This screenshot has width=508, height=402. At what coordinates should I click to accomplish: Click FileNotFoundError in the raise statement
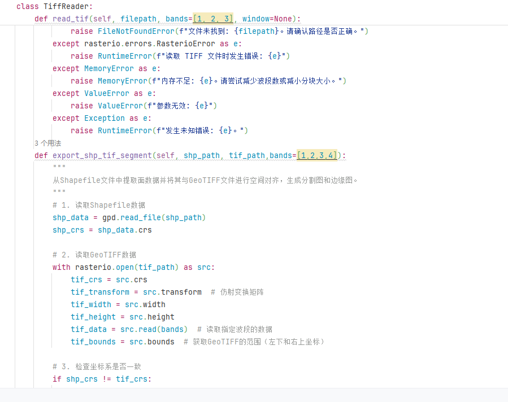pos(136,32)
